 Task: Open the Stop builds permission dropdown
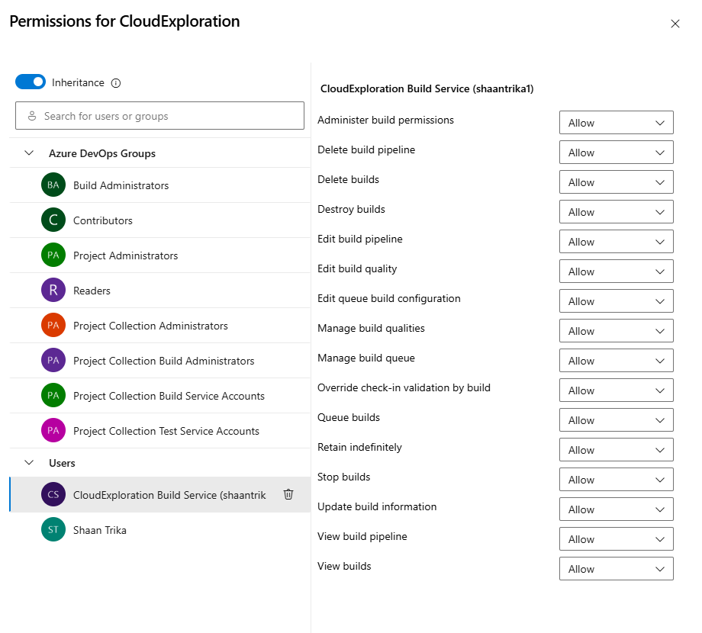coord(616,480)
